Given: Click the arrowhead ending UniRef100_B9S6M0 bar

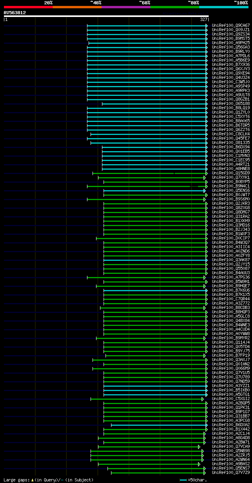Looking at the screenshot, I should click(205, 199).
